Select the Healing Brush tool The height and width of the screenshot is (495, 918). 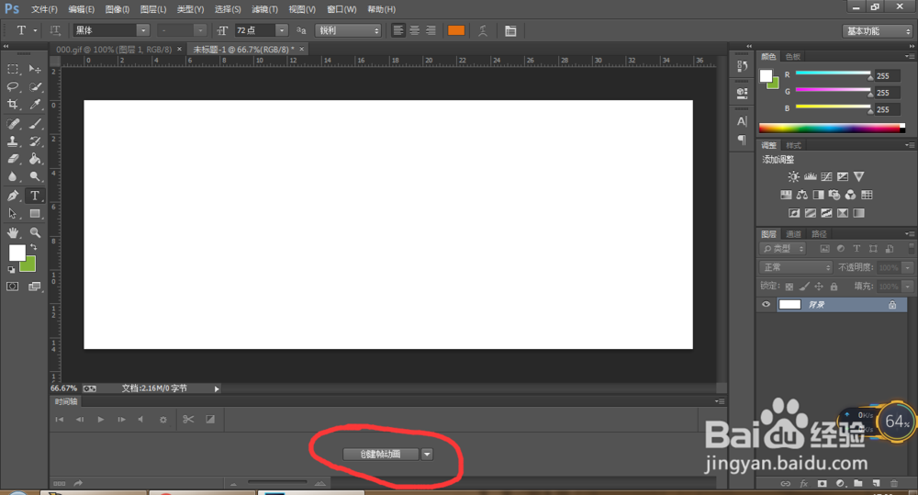point(12,124)
